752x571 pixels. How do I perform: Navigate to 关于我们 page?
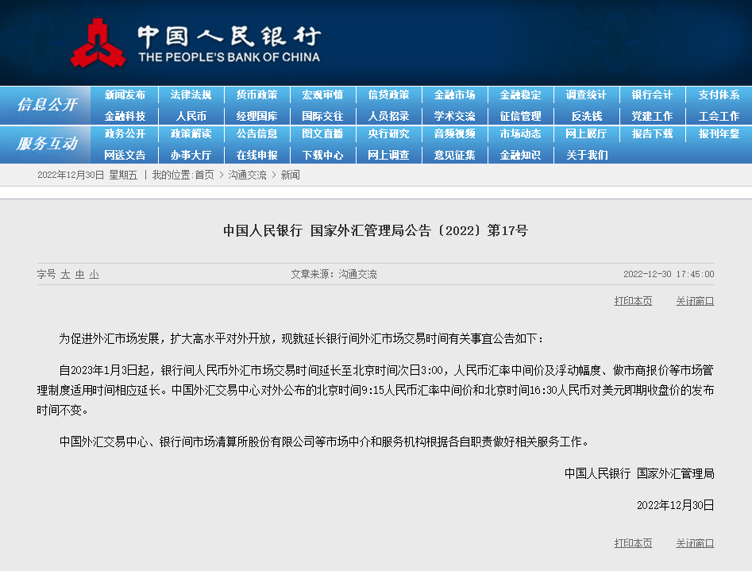point(586,155)
